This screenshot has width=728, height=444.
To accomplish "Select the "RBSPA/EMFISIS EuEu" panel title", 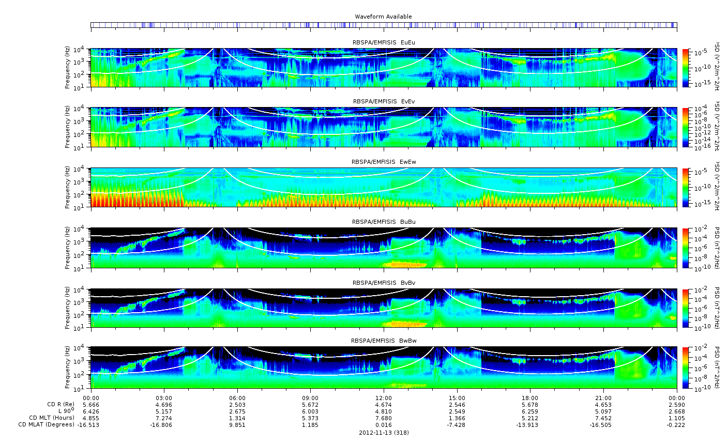I will pyautogui.click(x=383, y=42).
